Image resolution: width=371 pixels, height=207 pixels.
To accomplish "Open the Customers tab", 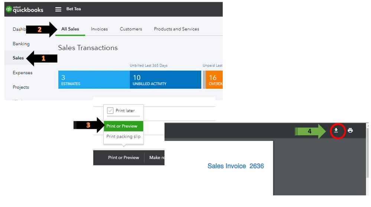I will (x=131, y=29).
